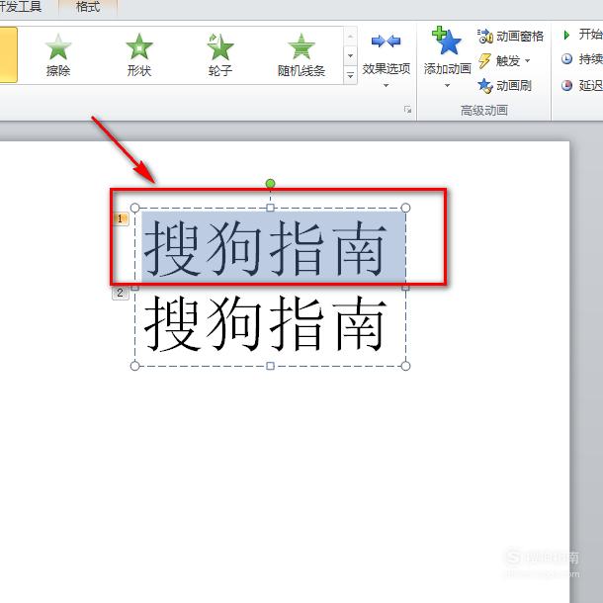Click bottom-center resize handle of text box

(x=270, y=366)
